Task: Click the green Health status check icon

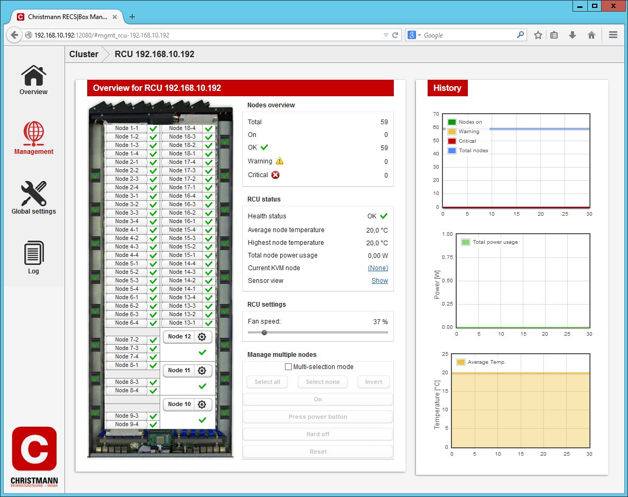Action: click(x=384, y=216)
